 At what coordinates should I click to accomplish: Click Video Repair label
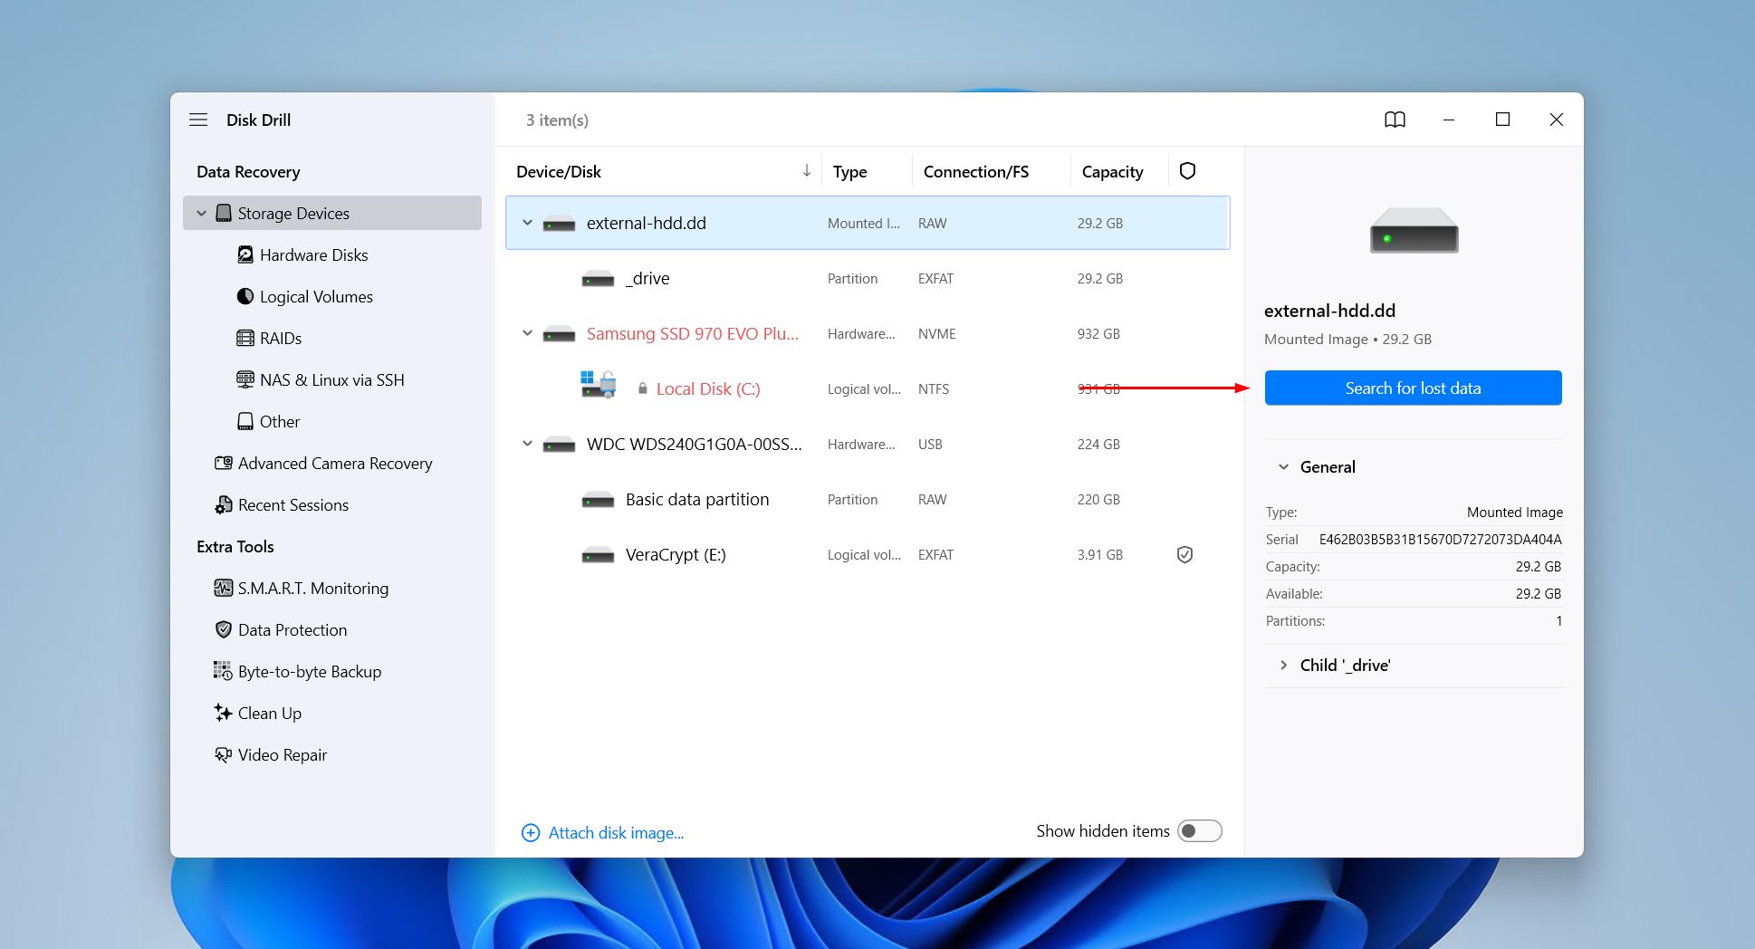click(283, 755)
